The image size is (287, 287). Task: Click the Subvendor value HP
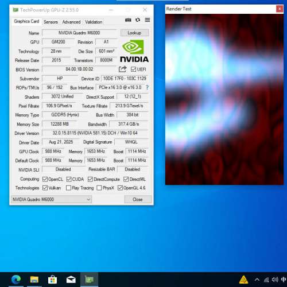tap(60, 79)
